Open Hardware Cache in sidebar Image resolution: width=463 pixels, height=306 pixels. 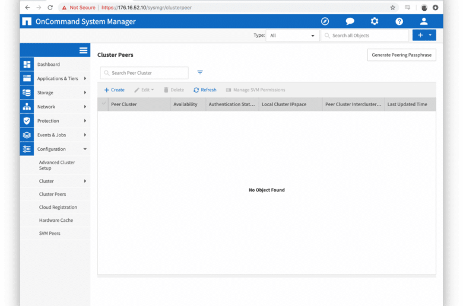tap(56, 220)
